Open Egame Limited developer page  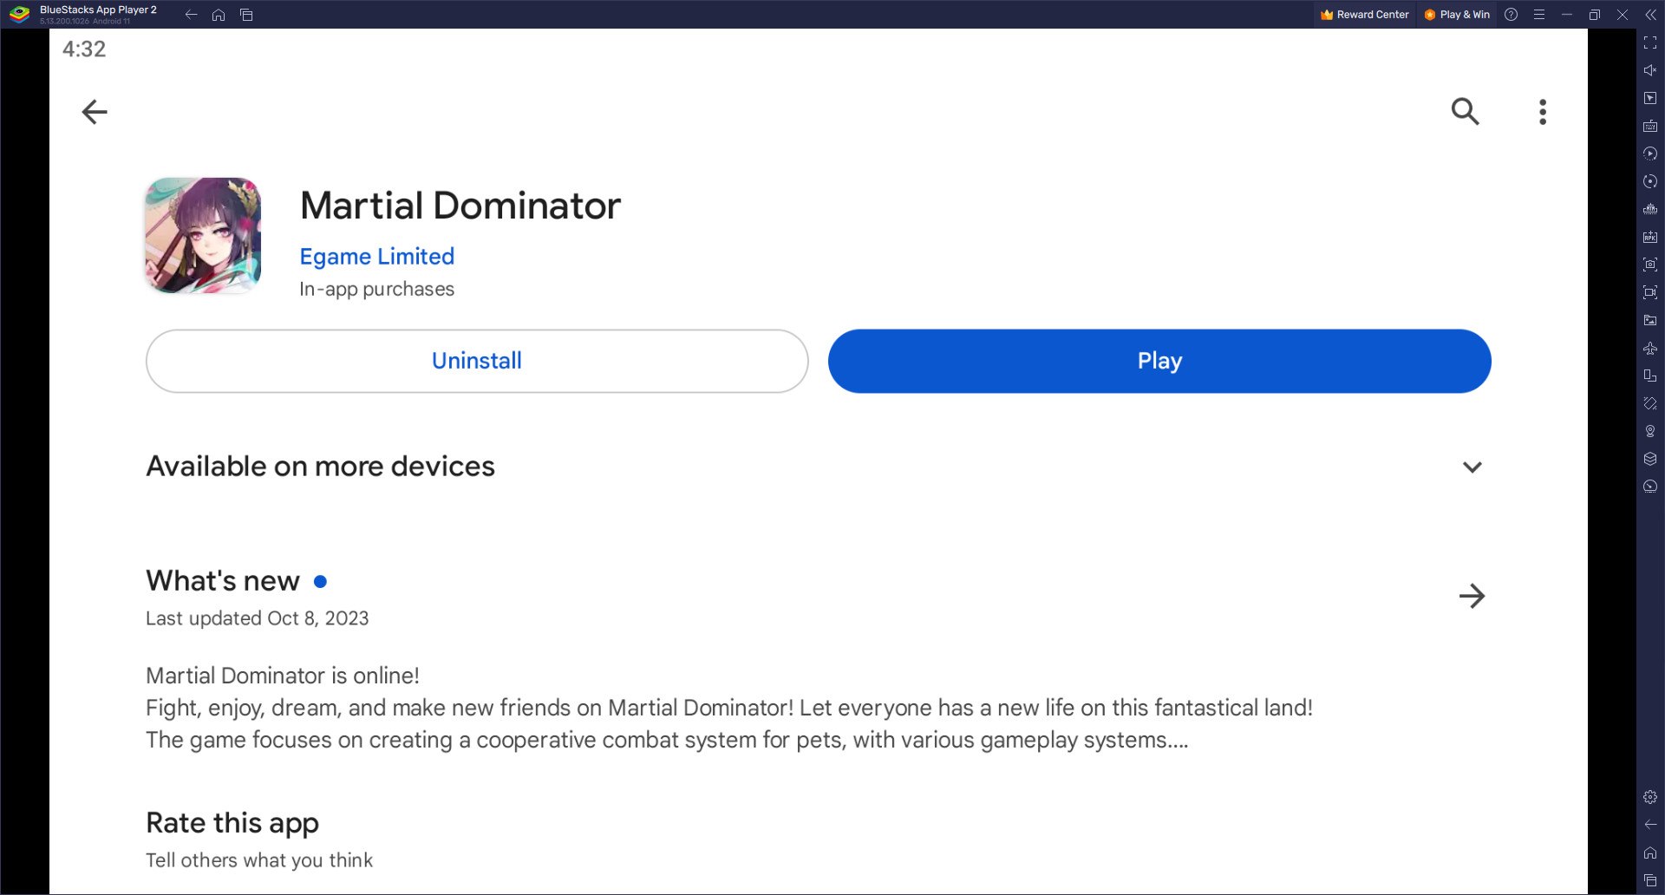(376, 257)
